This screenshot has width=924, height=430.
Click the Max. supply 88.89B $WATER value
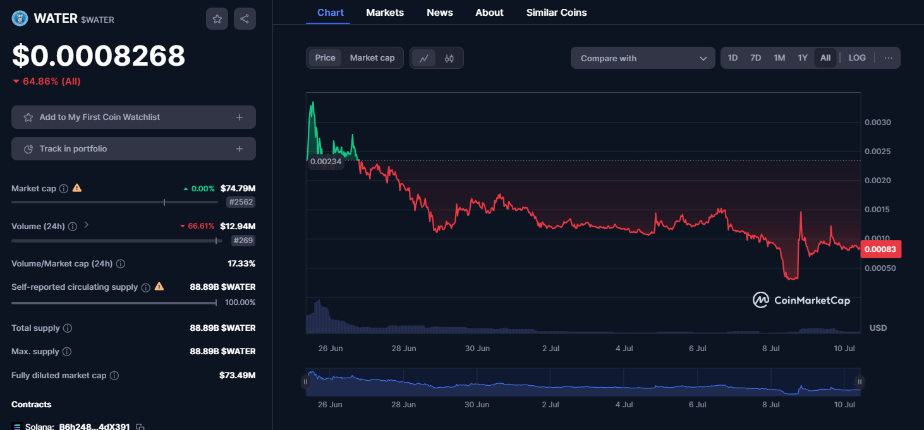pyautogui.click(x=223, y=352)
